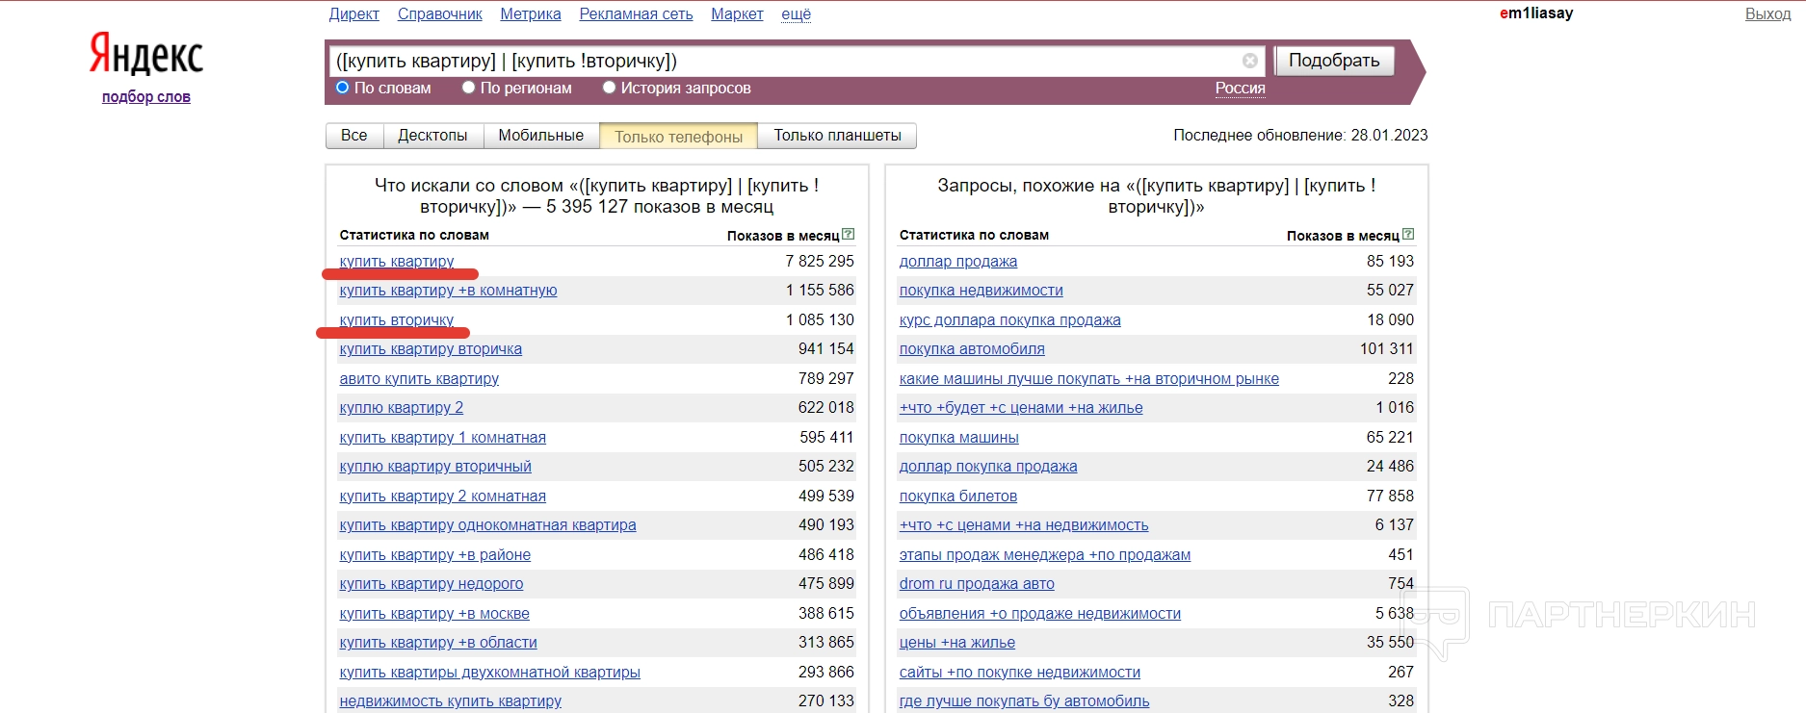Open the 'Маркет' top menu link

point(737,13)
